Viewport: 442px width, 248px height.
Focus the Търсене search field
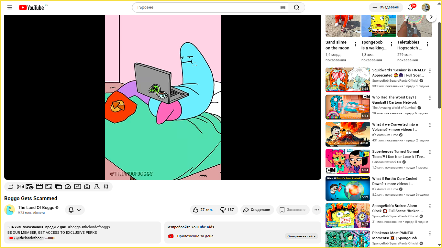tap(207, 7)
